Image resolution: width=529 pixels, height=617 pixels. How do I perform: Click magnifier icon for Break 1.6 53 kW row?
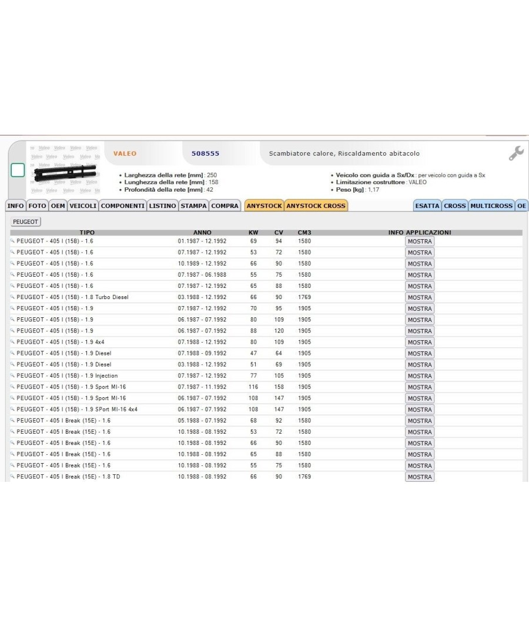coord(12,431)
